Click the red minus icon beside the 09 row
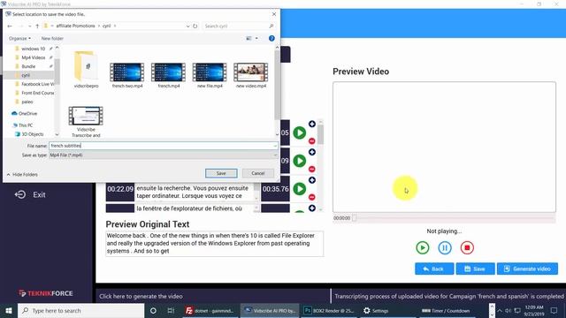This screenshot has width=566, height=318. click(x=312, y=169)
